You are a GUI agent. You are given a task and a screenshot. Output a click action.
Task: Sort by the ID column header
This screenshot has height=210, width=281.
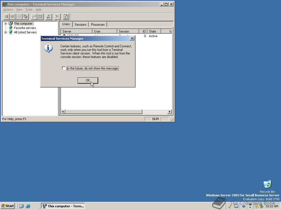pos(143,31)
